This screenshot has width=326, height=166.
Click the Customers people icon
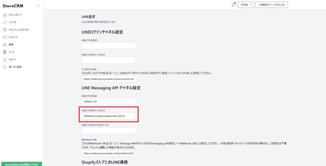coord(5,45)
